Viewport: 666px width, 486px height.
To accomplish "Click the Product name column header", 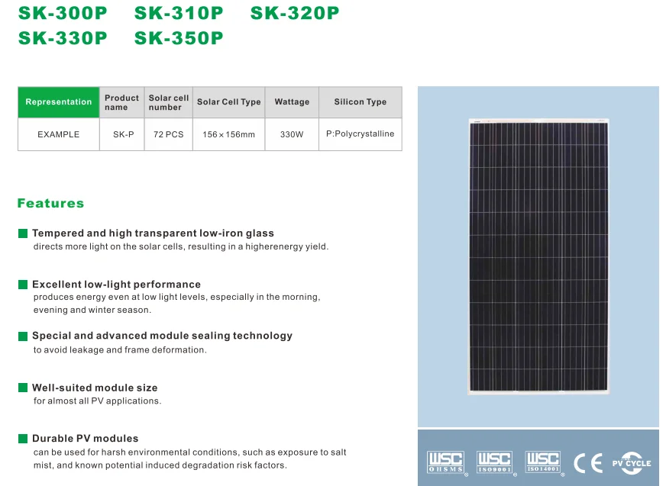I will coord(122,102).
